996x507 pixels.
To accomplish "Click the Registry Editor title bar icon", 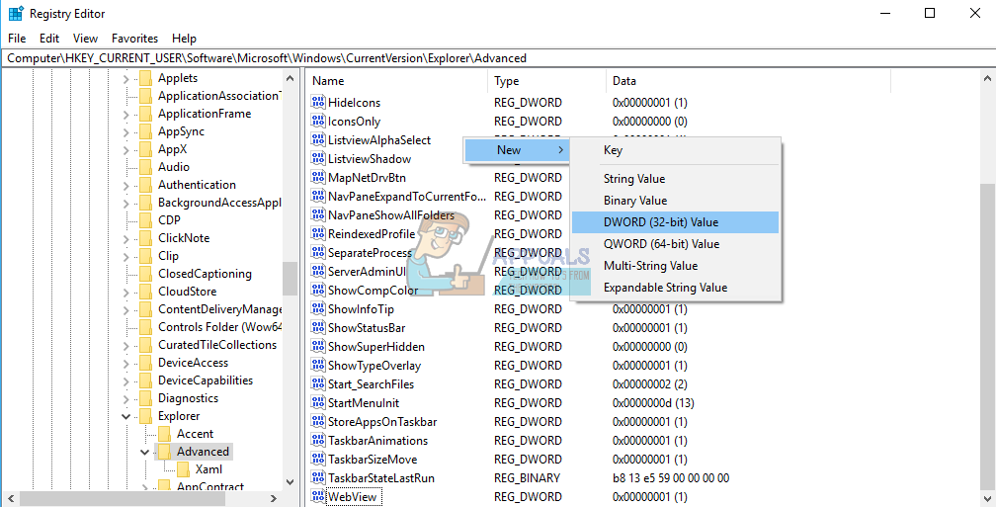I will pyautogui.click(x=16, y=14).
